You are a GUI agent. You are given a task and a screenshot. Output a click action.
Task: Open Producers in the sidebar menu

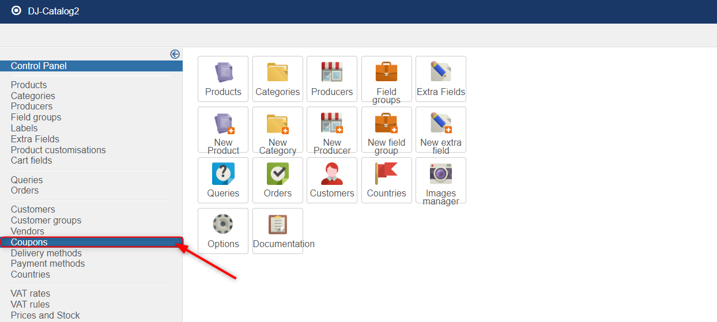point(32,106)
